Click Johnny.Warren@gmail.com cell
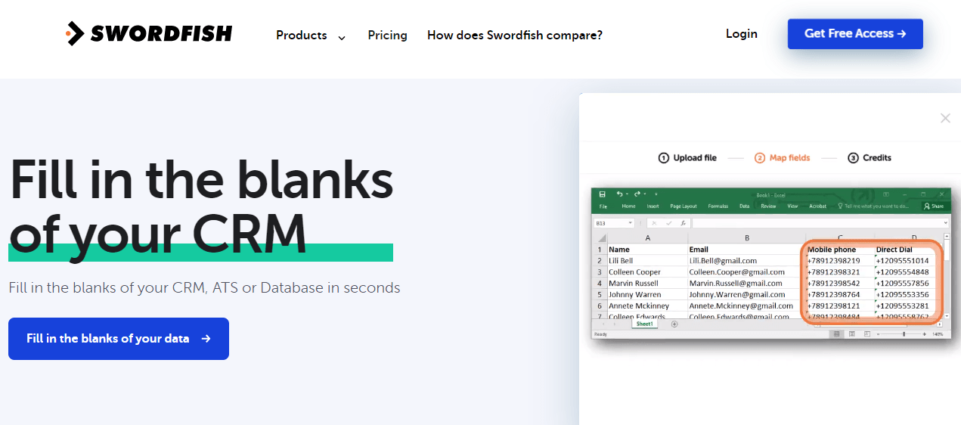The width and height of the screenshot is (961, 425). pos(746,295)
